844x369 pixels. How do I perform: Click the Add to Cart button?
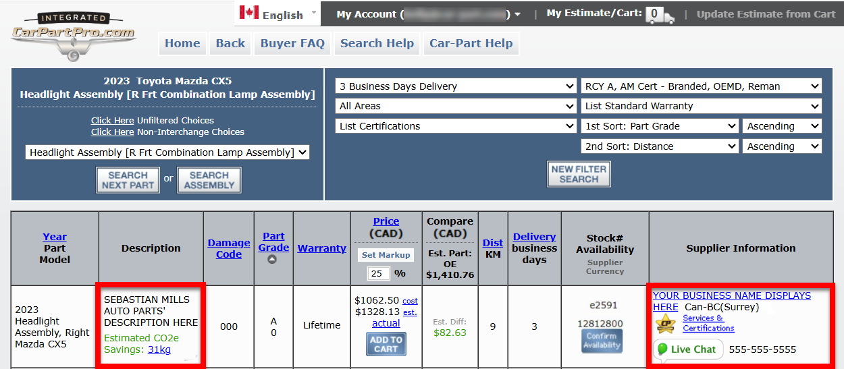pyautogui.click(x=386, y=344)
